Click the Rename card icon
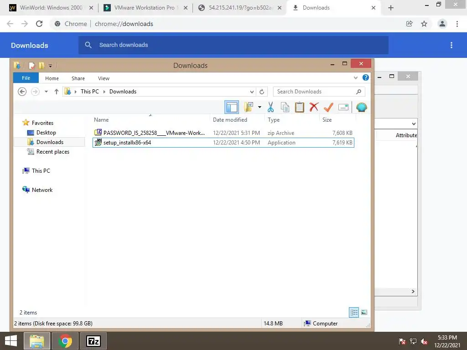The width and height of the screenshot is (467, 350). pos(343,107)
